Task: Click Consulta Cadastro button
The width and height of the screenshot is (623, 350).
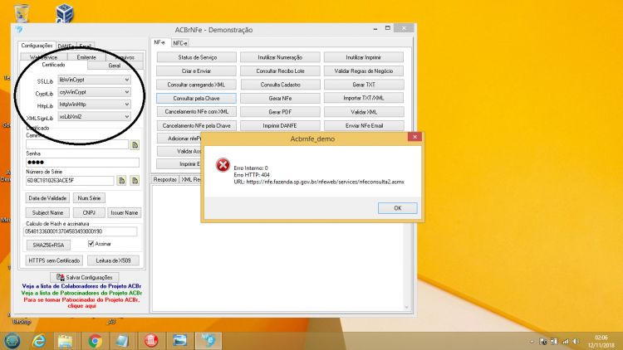Action: click(x=280, y=85)
